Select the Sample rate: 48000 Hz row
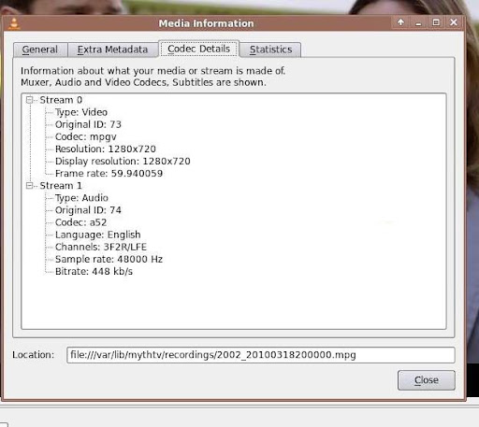Screen dimensions: 479x427 (109, 259)
